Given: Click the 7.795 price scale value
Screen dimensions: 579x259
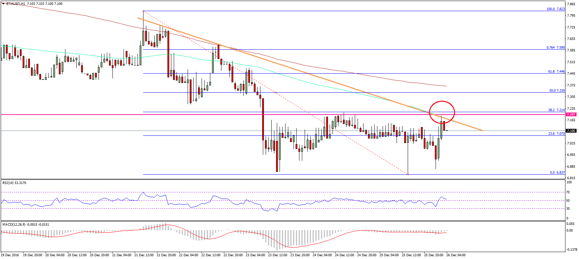Looking at the screenshot, I should [x=571, y=16].
